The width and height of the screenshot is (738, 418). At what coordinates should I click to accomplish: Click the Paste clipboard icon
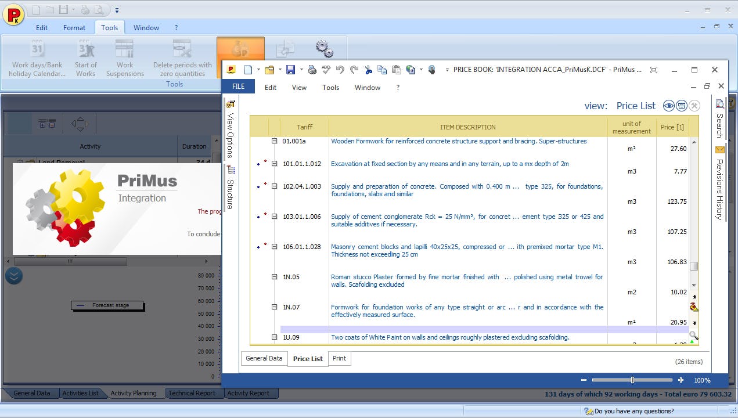(x=396, y=69)
